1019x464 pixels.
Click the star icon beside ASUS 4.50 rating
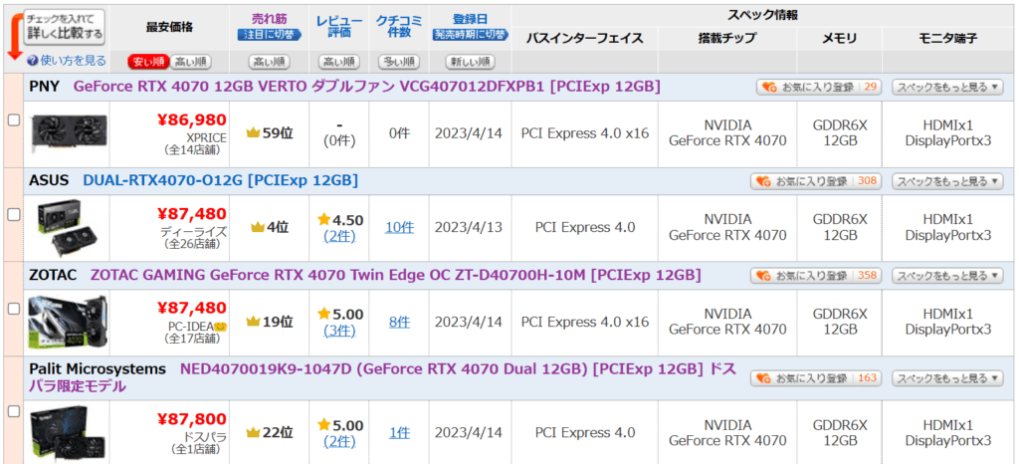324,220
